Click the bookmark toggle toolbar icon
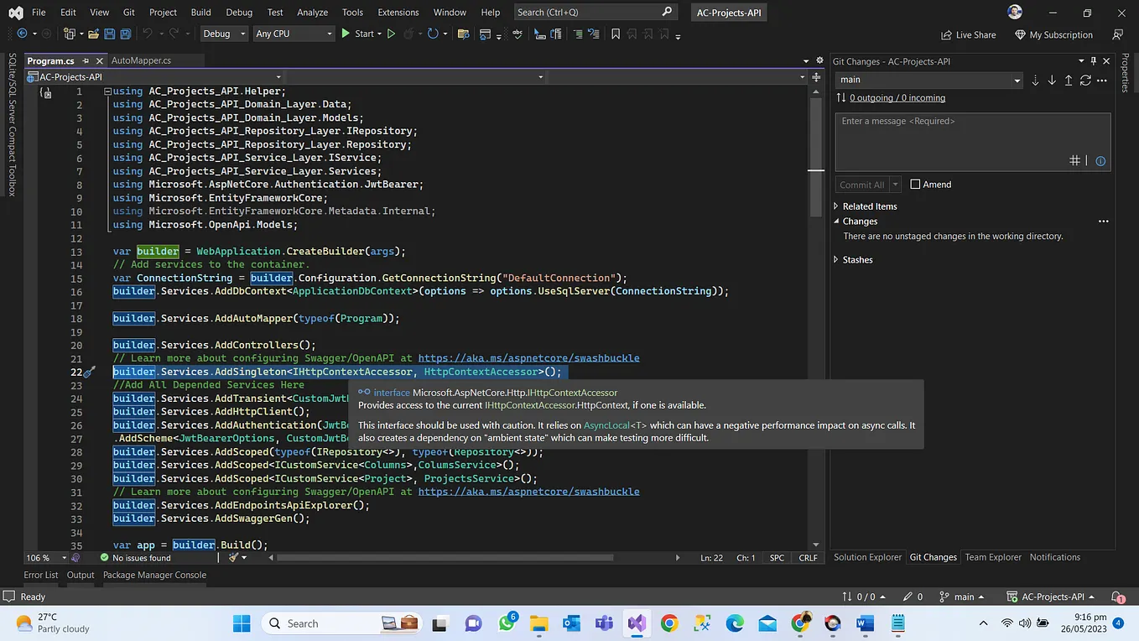The image size is (1139, 641). tap(616, 34)
